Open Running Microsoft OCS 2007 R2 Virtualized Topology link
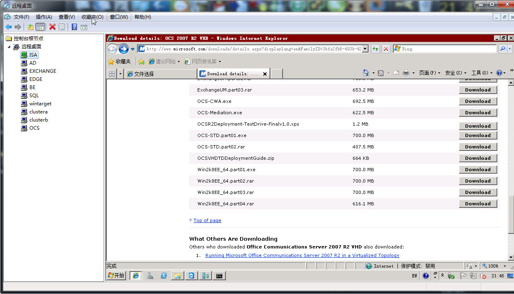 point(302,255)
